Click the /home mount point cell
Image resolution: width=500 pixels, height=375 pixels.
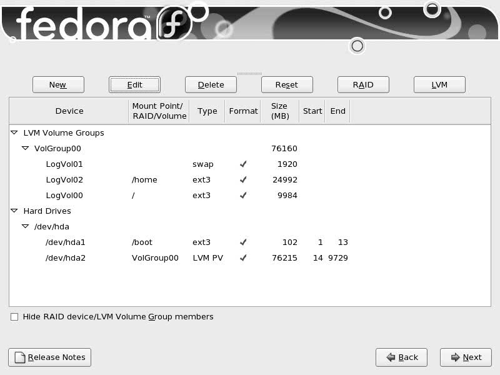click(x=144, y=180)
